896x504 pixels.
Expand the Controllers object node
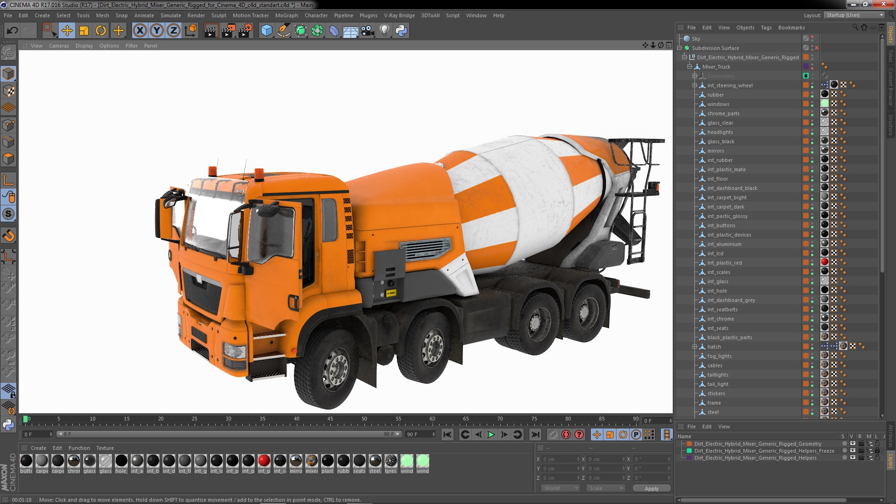[x=695, y=76]
